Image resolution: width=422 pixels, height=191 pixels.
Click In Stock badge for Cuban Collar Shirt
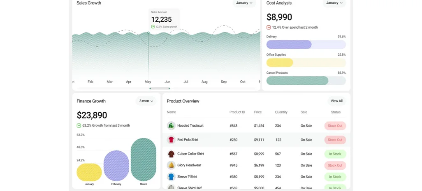point(335,154)
